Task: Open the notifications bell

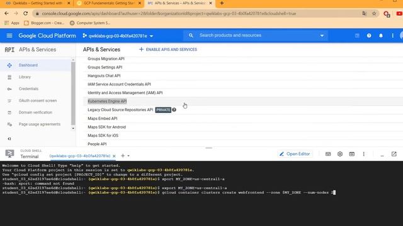Action: tap(380, 36)
